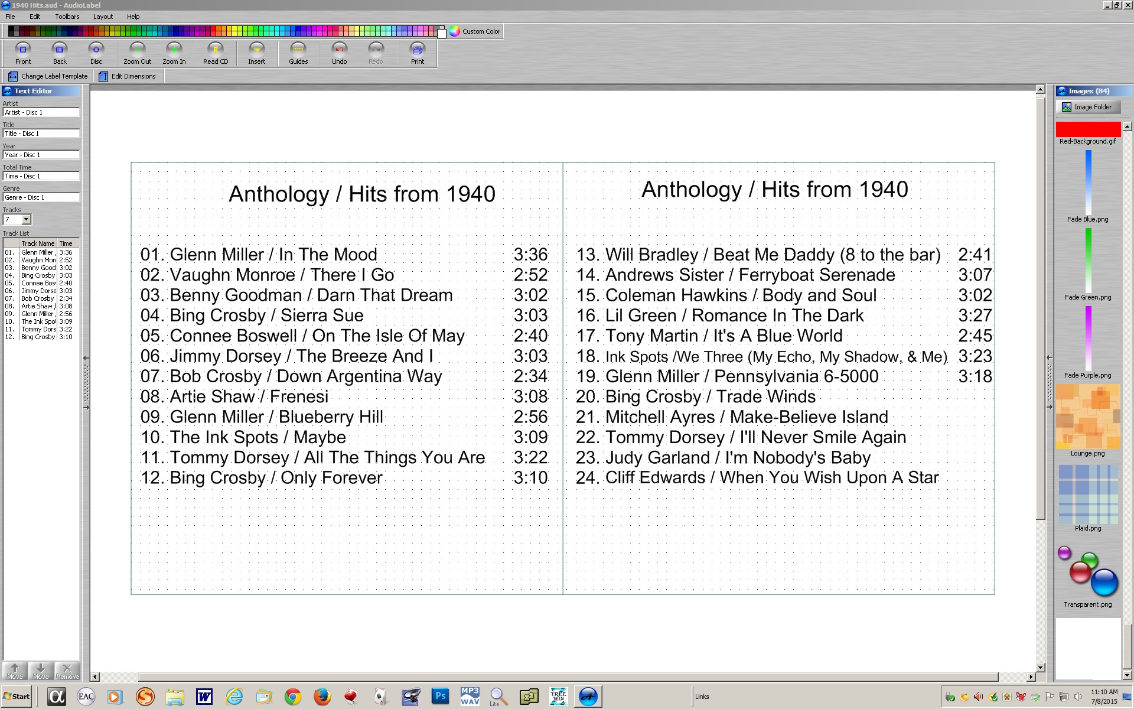Image resolution: width=1134 pixels, height=709 pixels.
Task: Open the Toolbars menu
Action: [x=66, y=17]
